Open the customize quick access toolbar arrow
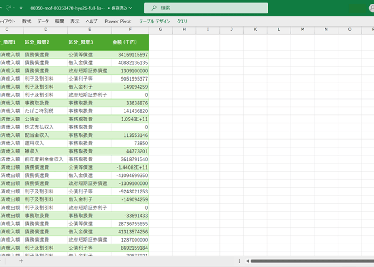The width and height of the screenshot is (374, 267). tap(21, 8)
